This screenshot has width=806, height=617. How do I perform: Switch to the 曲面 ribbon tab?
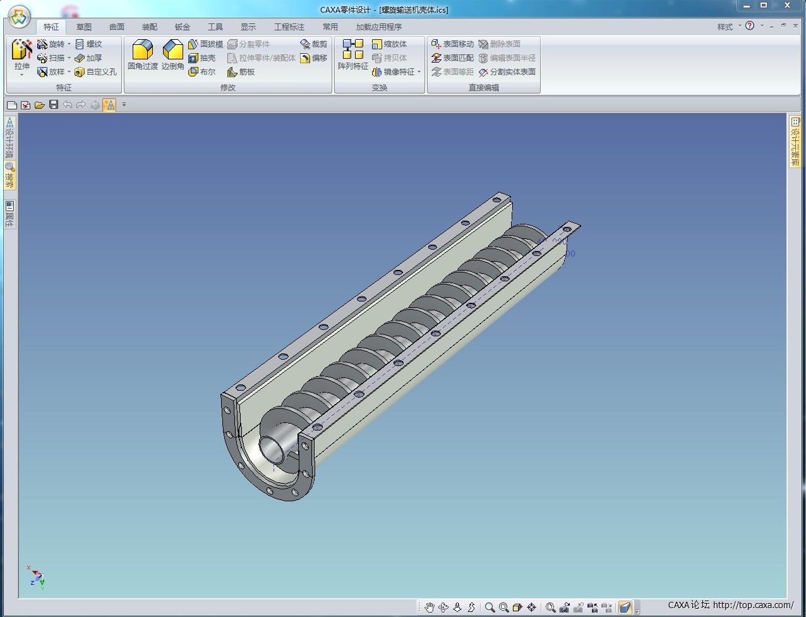pyautogui.click(x=117, y=27)
